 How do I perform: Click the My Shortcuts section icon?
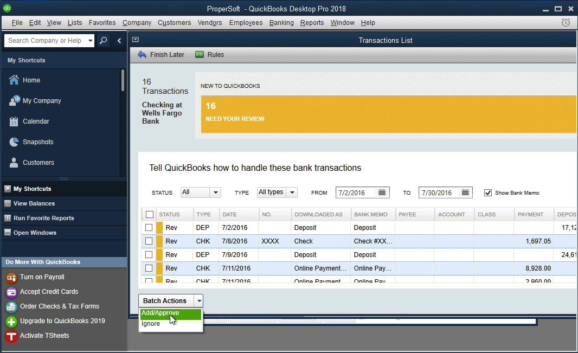pyautogui.click(x=8, y=189)
